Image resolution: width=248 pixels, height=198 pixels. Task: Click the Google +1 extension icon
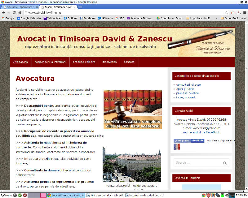click(232, 13)
